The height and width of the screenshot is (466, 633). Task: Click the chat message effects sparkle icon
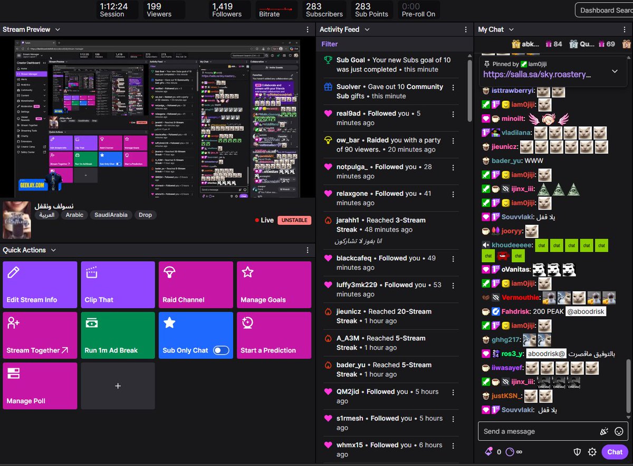(605, 431)
